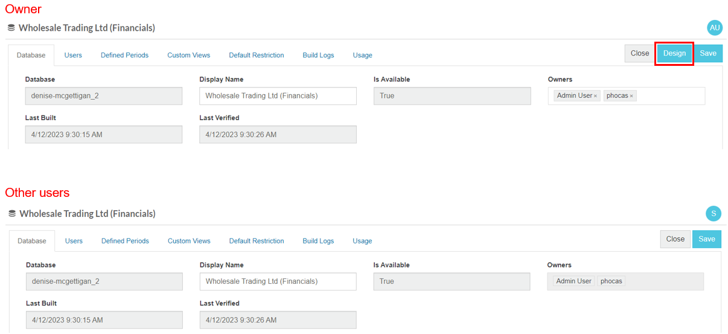
Task: Click database stack icon in Other users header
Action: (x=12, y=214)
